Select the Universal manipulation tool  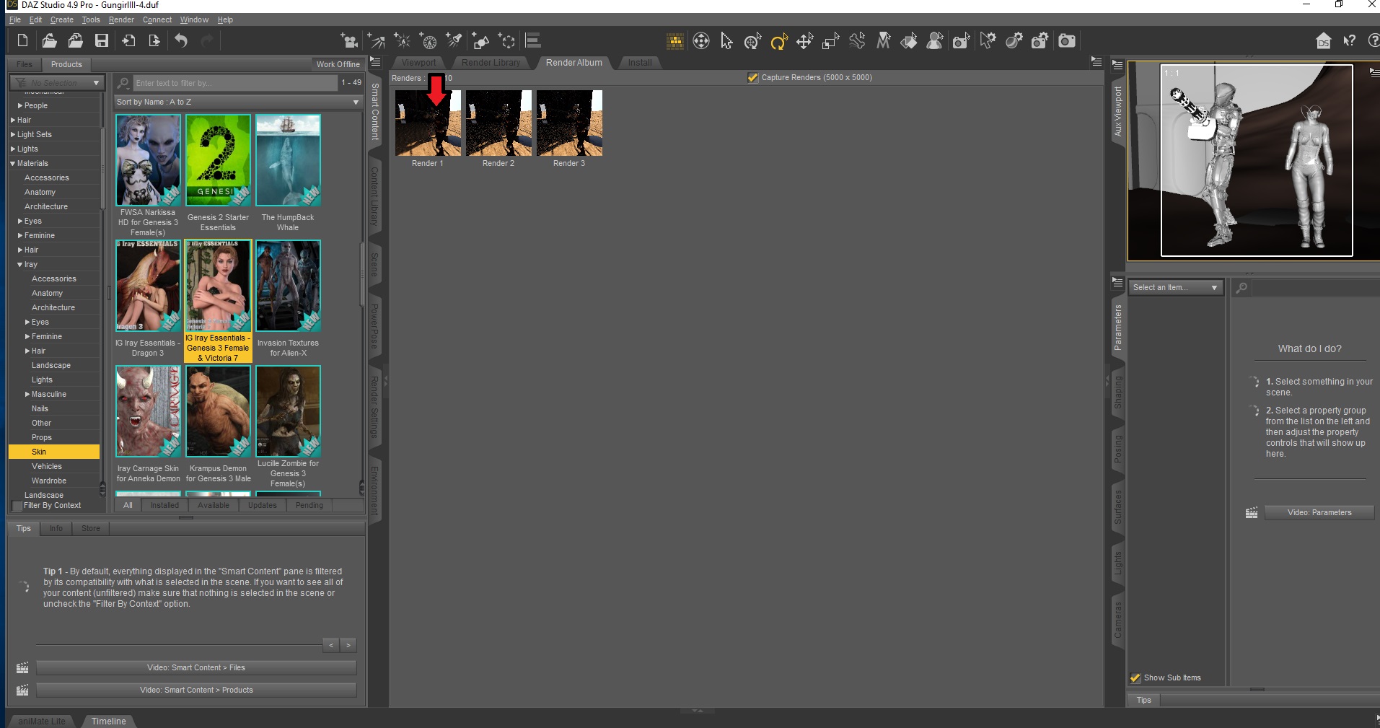click(x=752, y=41)
